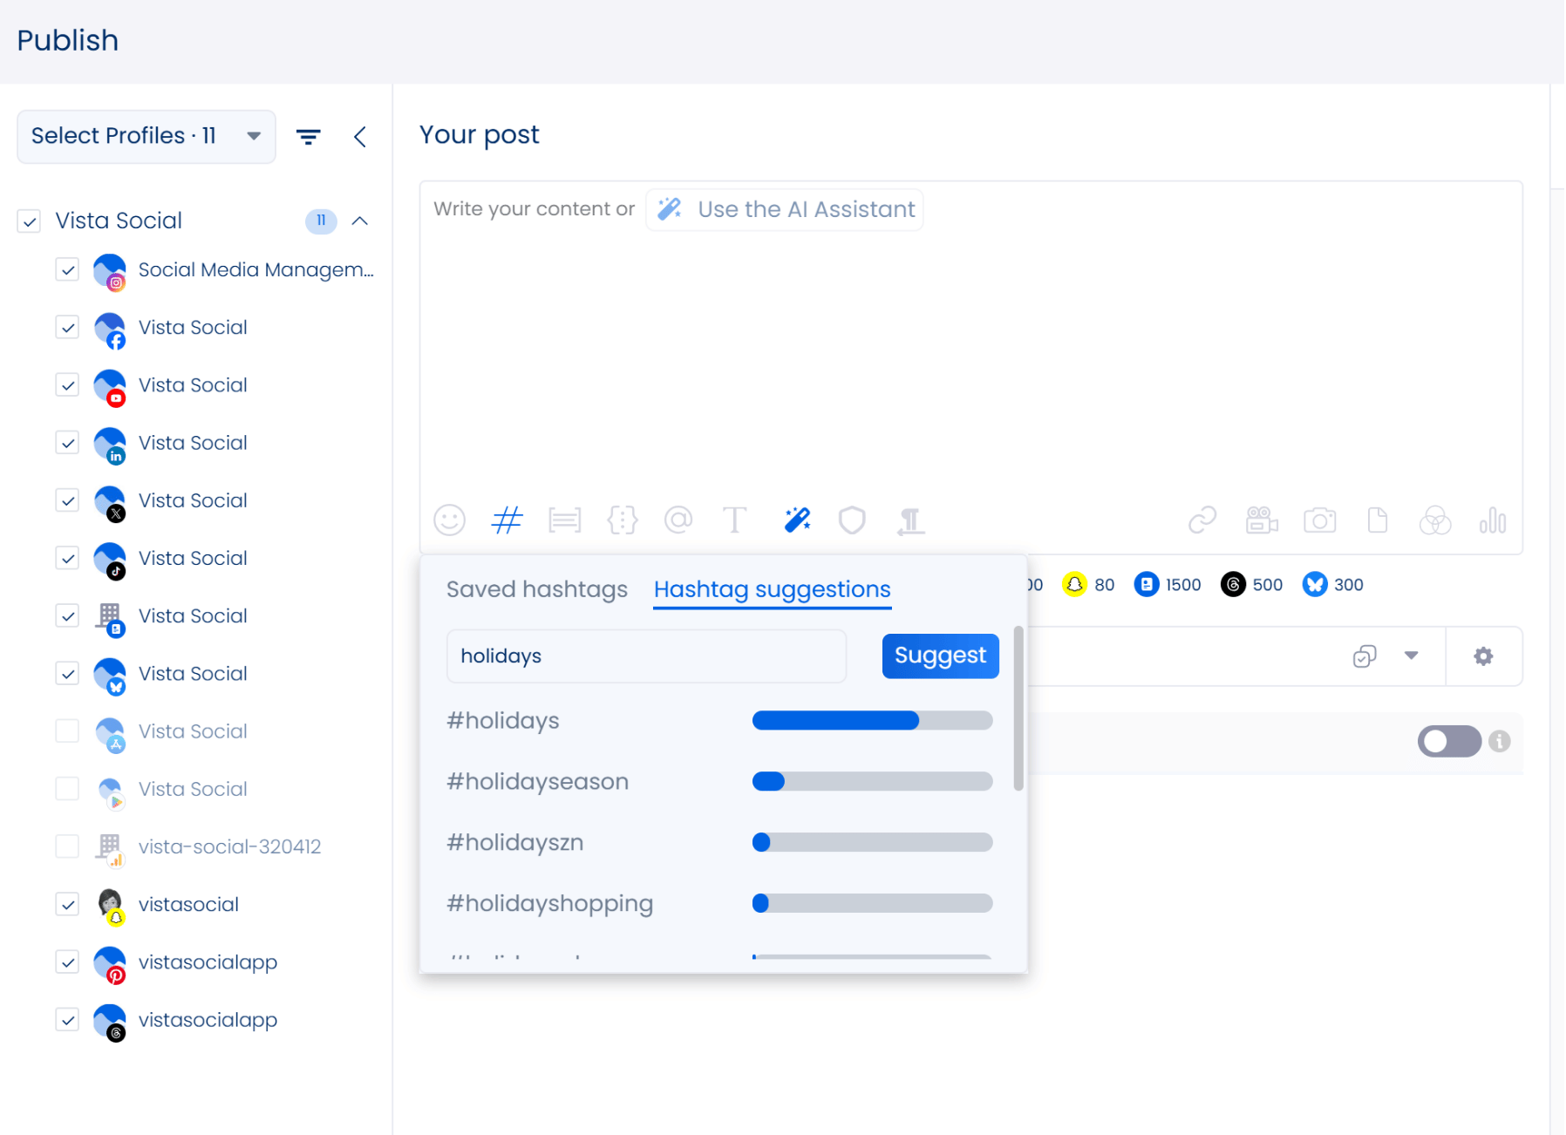Click the link insert icon
Viewport: 1566px width, 1135px height.
click(1202, 520)
